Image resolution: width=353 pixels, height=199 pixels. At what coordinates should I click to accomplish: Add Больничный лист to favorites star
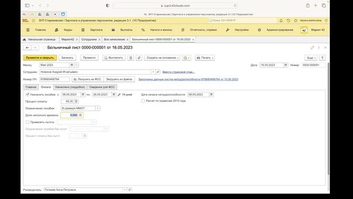tap(44, 48)
